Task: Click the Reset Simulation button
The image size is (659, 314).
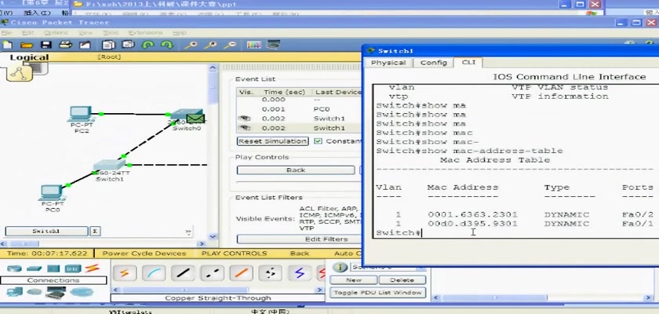Action: tap(272, 141)
